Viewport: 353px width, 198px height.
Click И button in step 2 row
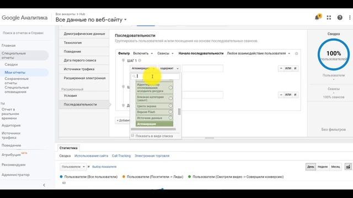[295, 95]
